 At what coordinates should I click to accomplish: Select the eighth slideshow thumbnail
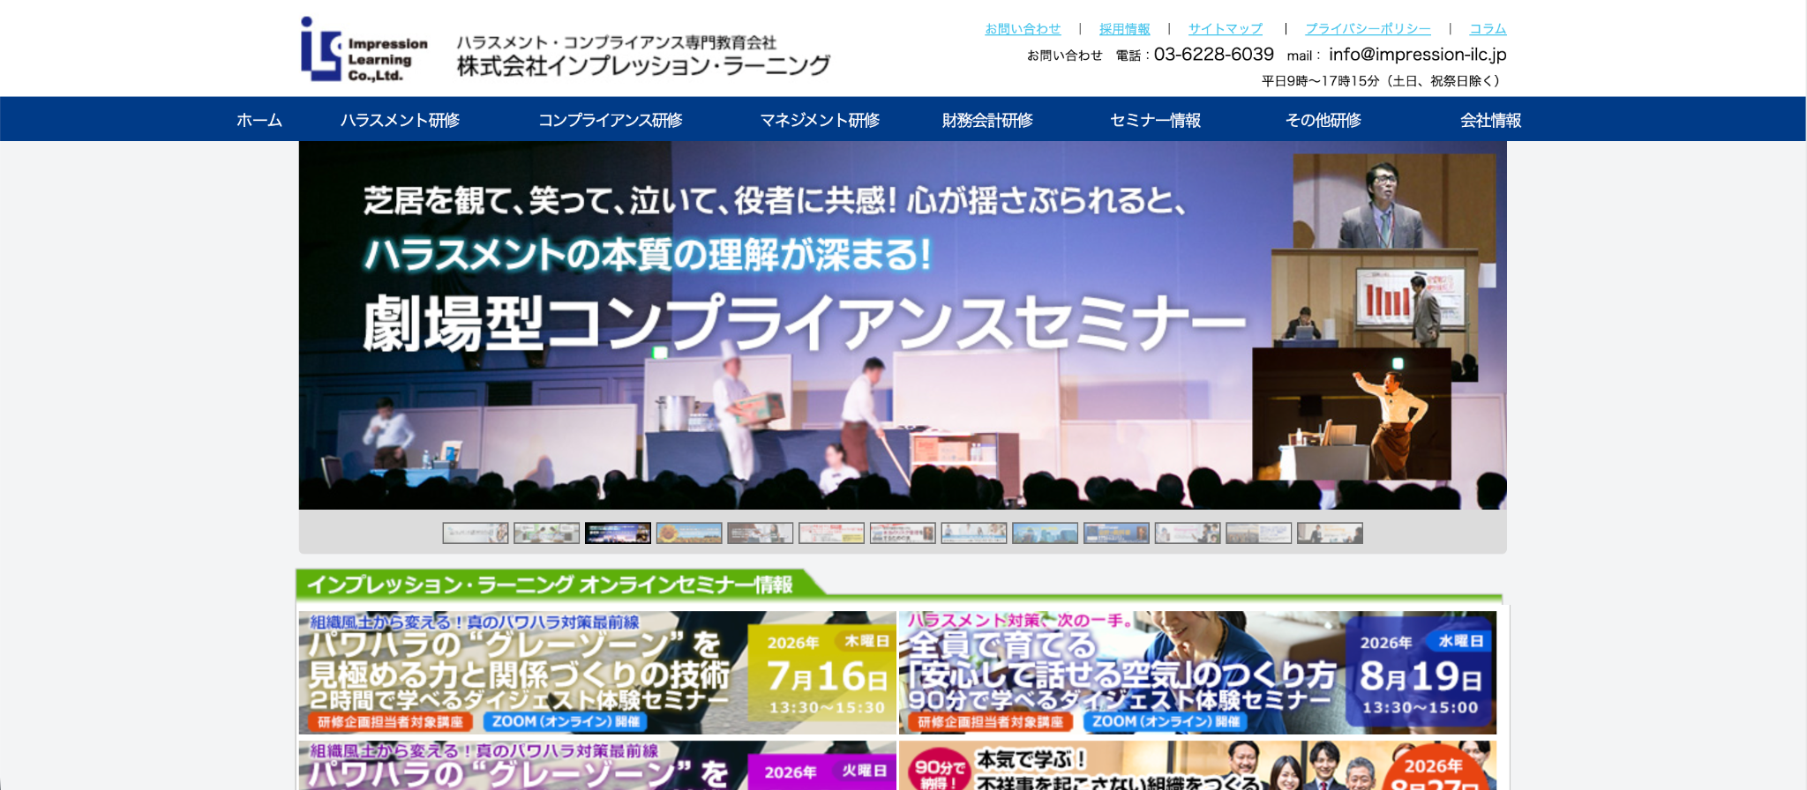point(974,533)
